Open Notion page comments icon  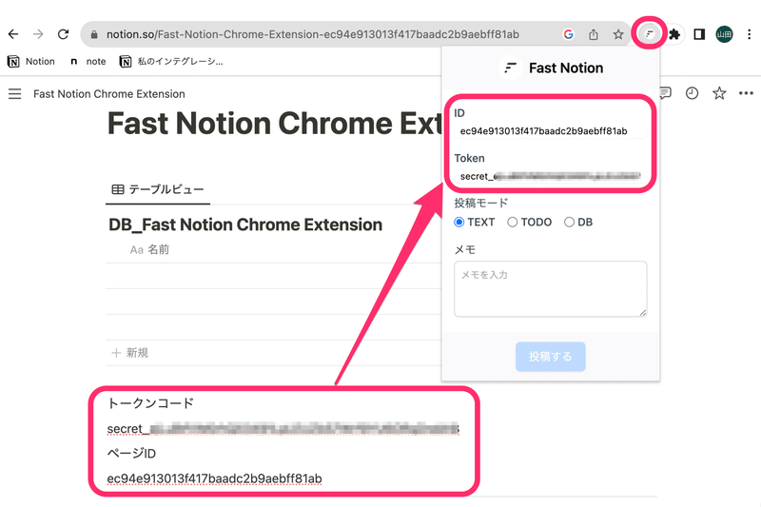click(665, 92)
